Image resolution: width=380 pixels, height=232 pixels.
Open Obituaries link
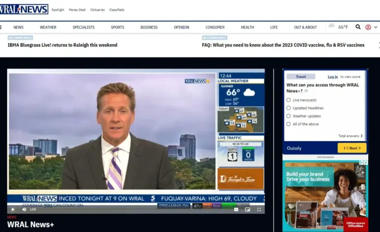tap(97, 10)
